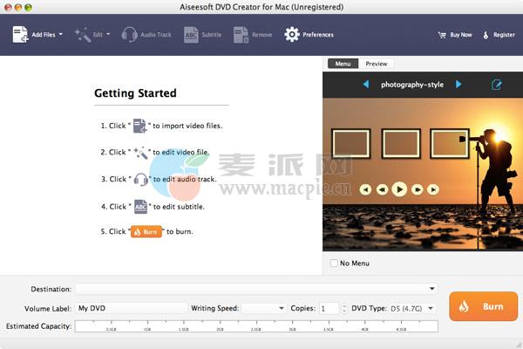Click the Preferences label
Viewport: 523px width, 349px height.
[318, 35]
